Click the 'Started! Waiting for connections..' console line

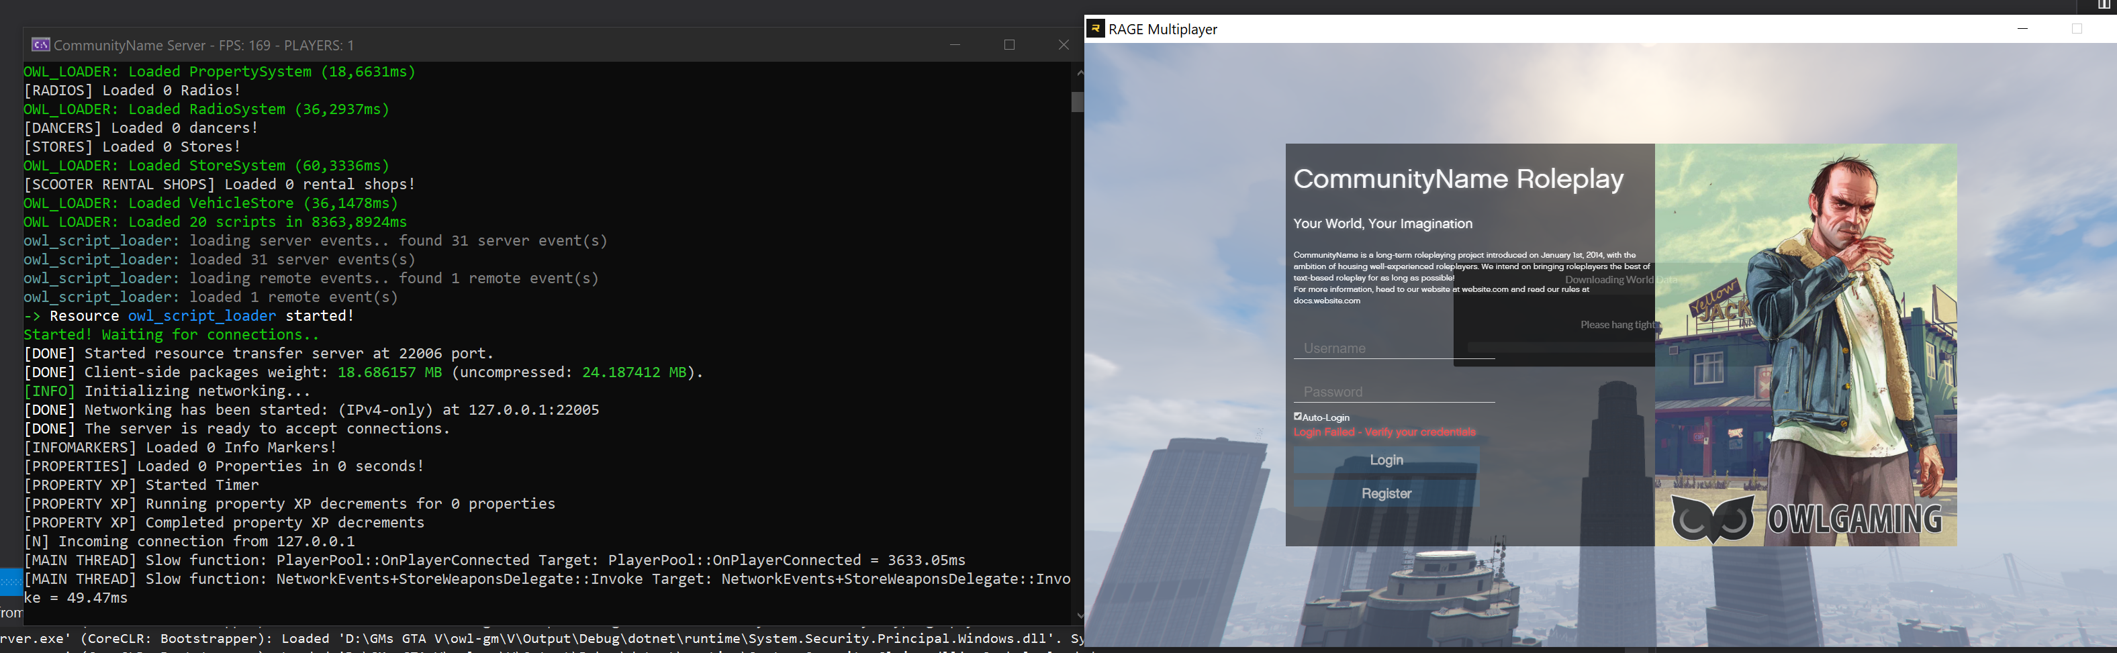click(171, 334)
